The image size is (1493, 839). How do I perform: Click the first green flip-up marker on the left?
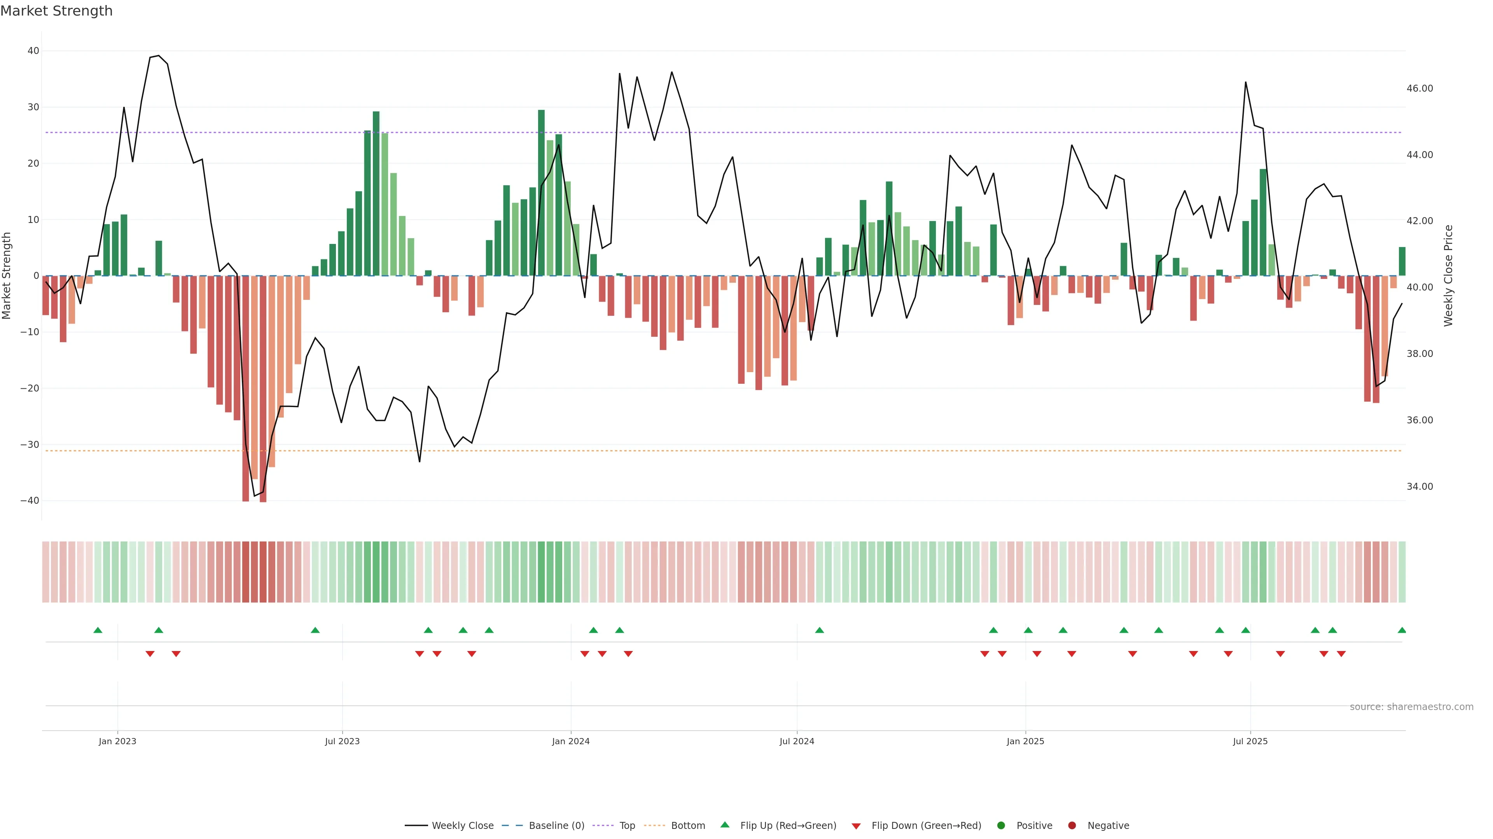(x=98, y=630)
